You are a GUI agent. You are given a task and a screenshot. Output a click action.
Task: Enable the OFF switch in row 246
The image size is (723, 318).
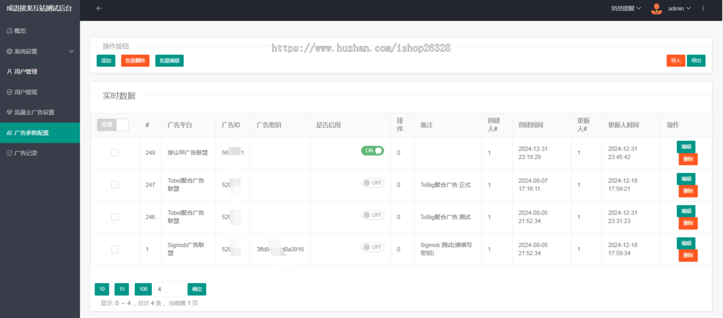[372, 215]
